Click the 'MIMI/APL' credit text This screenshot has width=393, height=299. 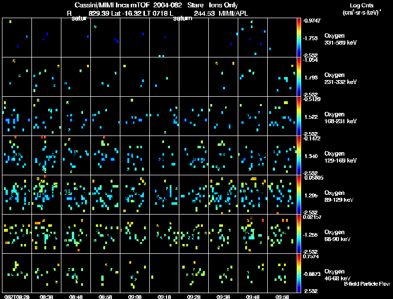coord(233,13)
